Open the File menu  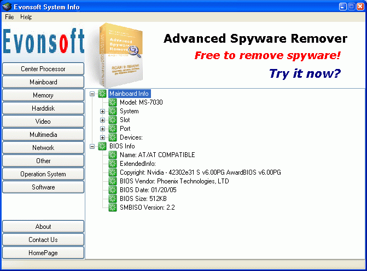coord(9,17)
